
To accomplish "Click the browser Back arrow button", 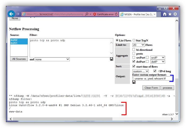I will coord(11,14).
